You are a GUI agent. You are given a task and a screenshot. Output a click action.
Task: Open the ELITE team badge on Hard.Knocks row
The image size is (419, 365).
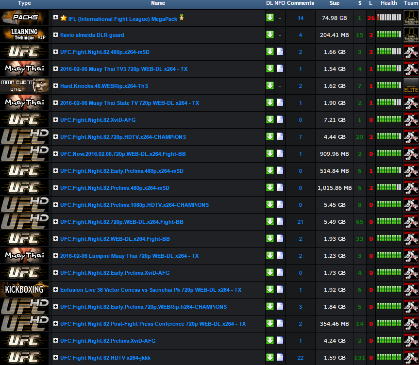coord(411,86)
